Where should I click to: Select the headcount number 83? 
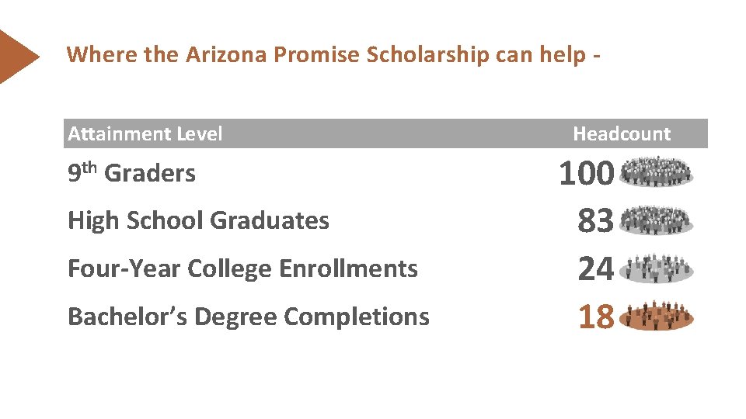pyautogui.click(x=596, y=222)
